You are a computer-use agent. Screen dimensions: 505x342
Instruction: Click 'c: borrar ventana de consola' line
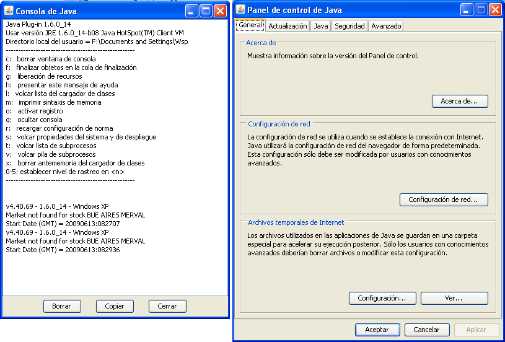tap(51, 59)
